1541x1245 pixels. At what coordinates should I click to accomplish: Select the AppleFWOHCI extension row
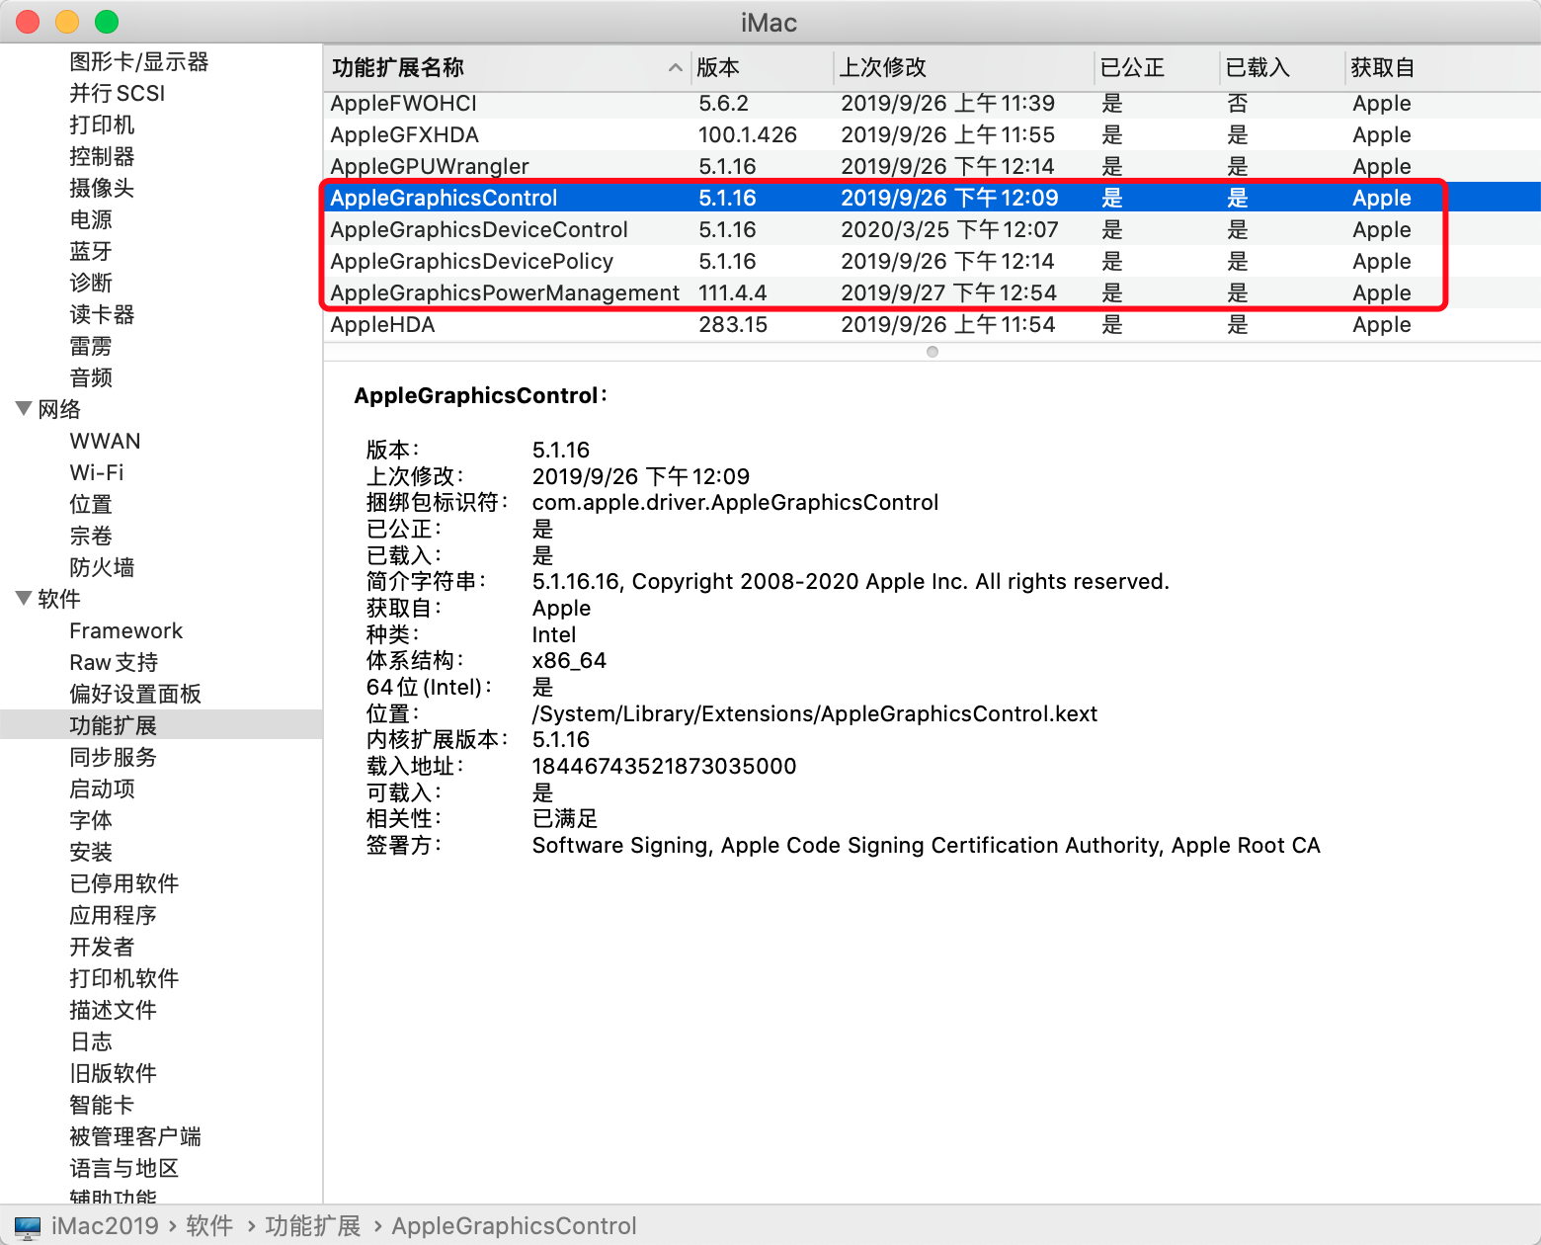coord(932,104)
